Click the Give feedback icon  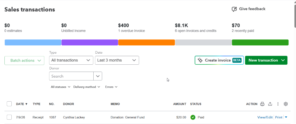tap(234, 9)
